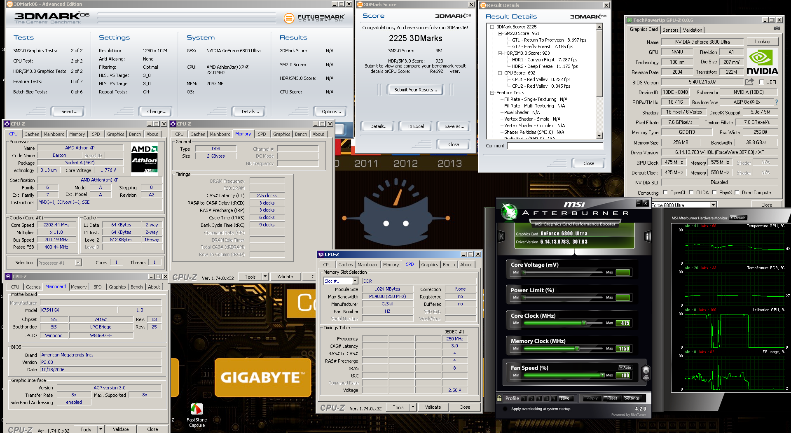This screenshot has height=433, width=791.
Task: Collapse the CPU Score tree node
Action: tap(500, 73)
